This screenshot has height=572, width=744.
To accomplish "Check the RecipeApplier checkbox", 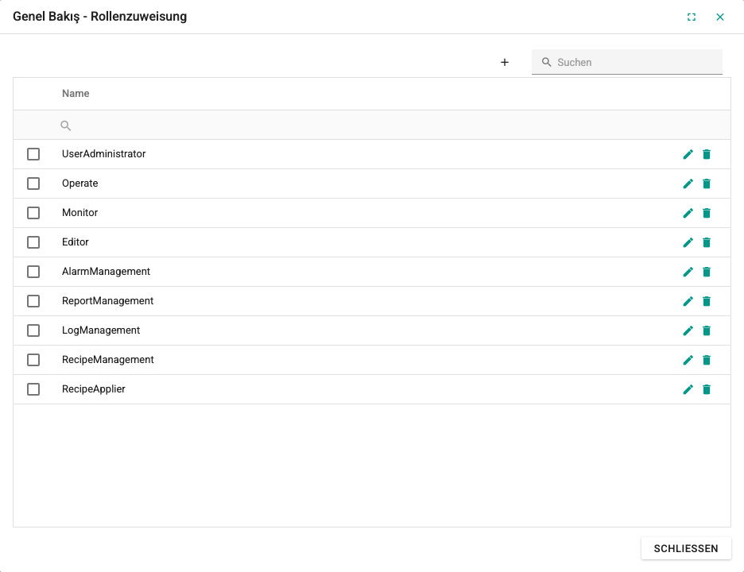I will [x=33, y=389].
